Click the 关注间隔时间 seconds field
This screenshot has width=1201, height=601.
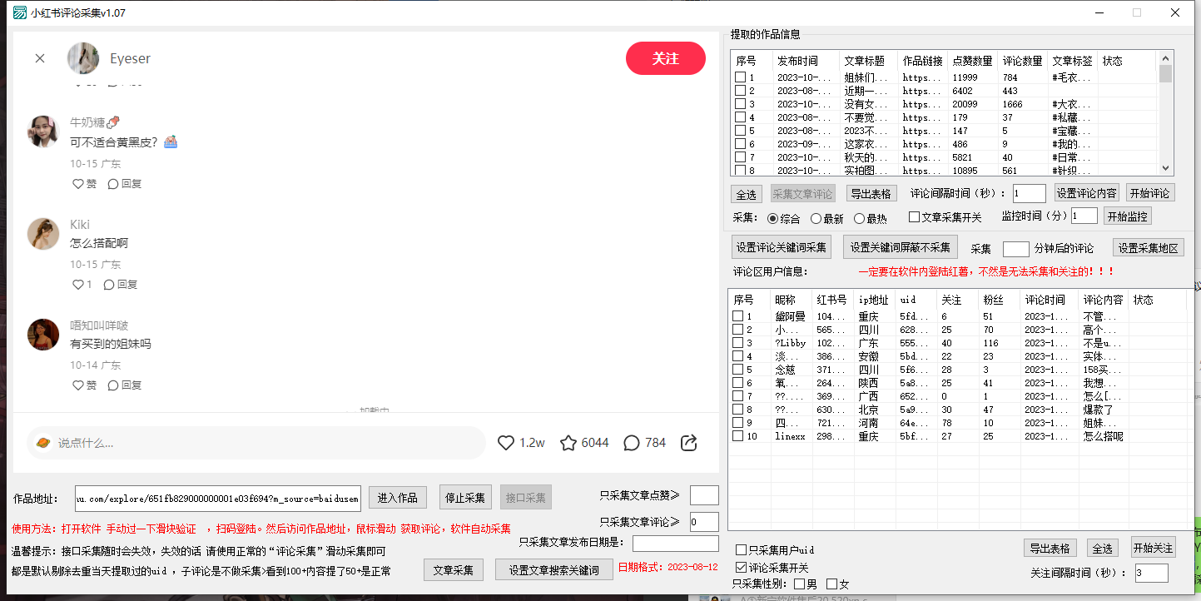[x=1151, y=573]
